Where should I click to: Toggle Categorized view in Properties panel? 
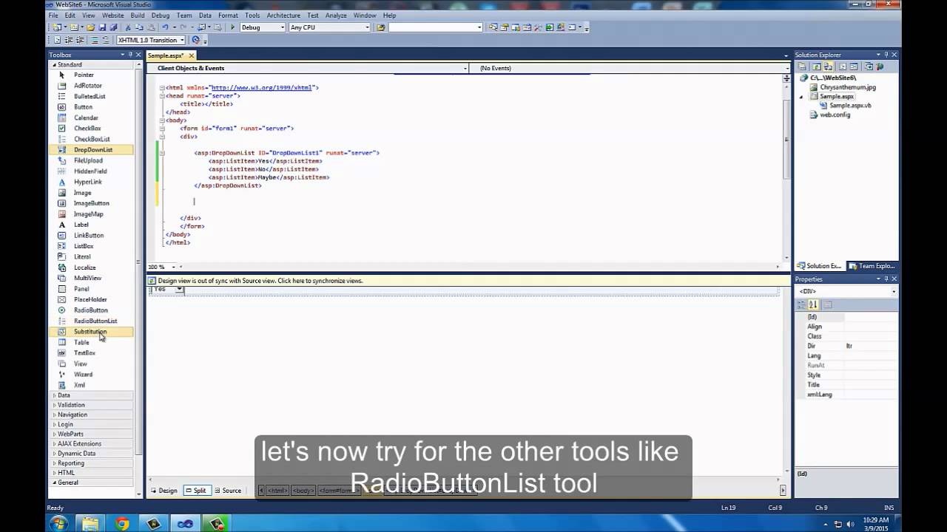coord(801,304)
